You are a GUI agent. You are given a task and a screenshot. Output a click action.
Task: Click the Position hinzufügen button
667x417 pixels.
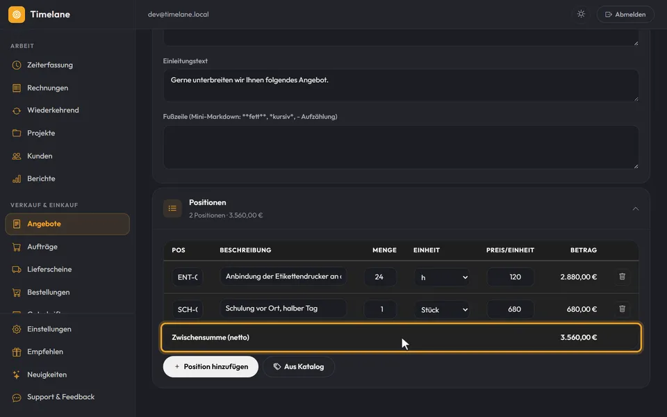211,367
